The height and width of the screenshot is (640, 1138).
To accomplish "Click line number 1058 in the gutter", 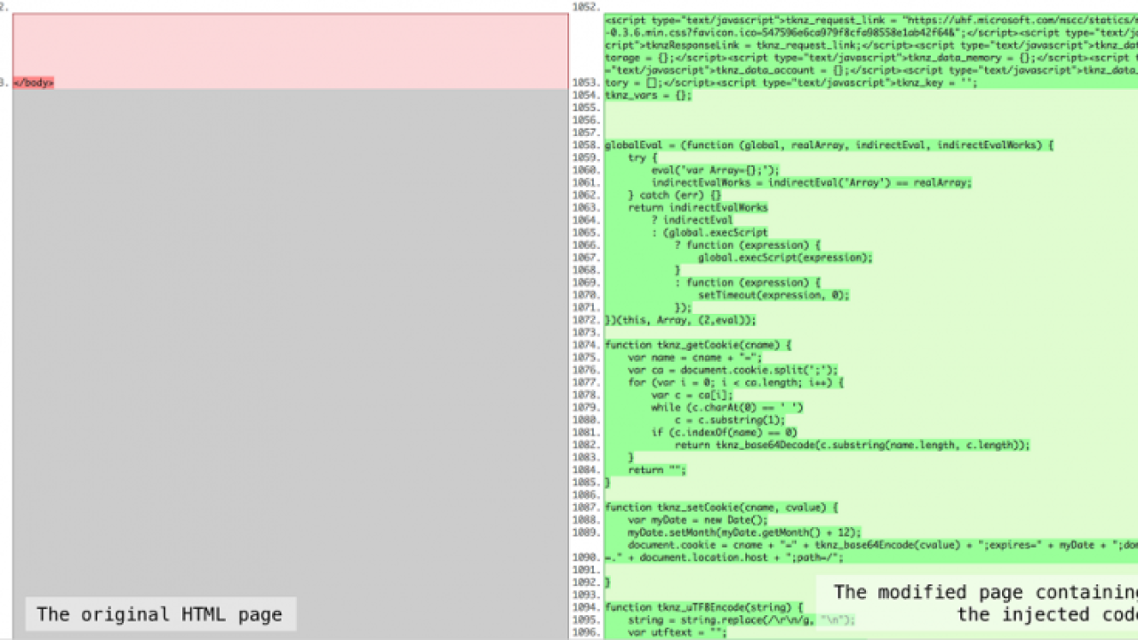I will [x=585, y=145].
